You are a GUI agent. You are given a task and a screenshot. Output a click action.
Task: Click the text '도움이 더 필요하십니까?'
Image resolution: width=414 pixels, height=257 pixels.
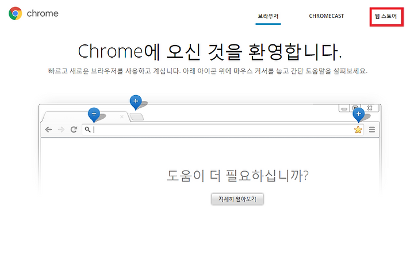[x=237, y=176]
